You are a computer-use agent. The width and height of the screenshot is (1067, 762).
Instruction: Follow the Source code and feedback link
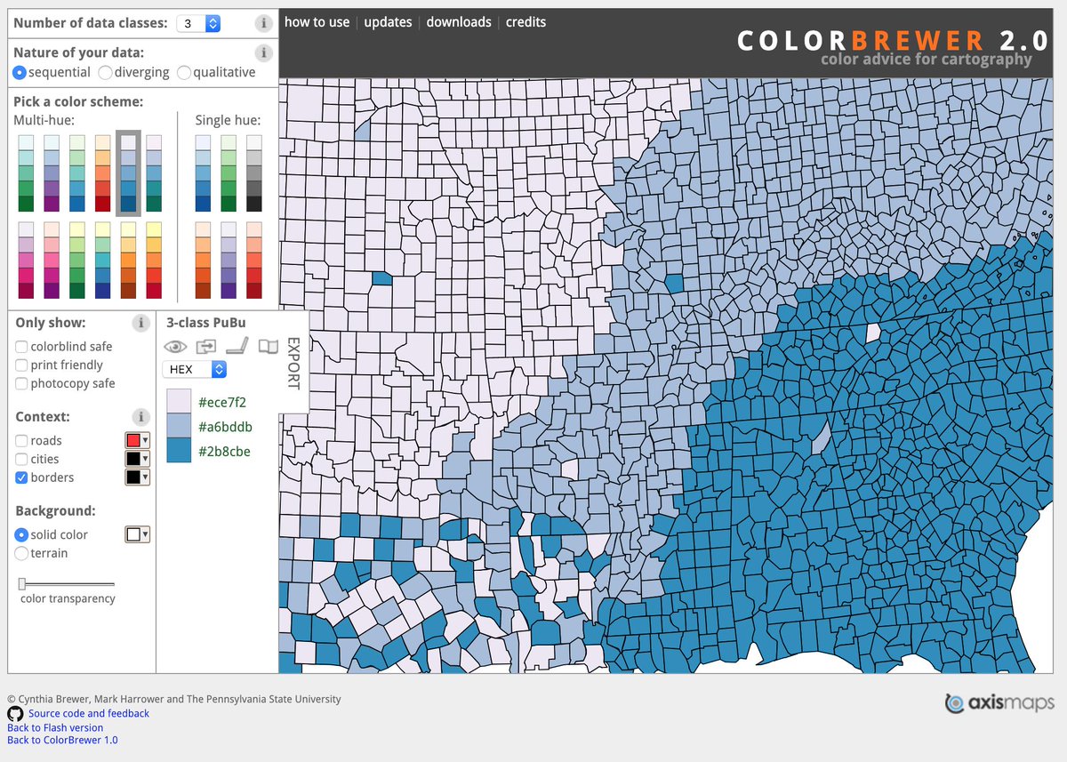(x=89, y=713)
